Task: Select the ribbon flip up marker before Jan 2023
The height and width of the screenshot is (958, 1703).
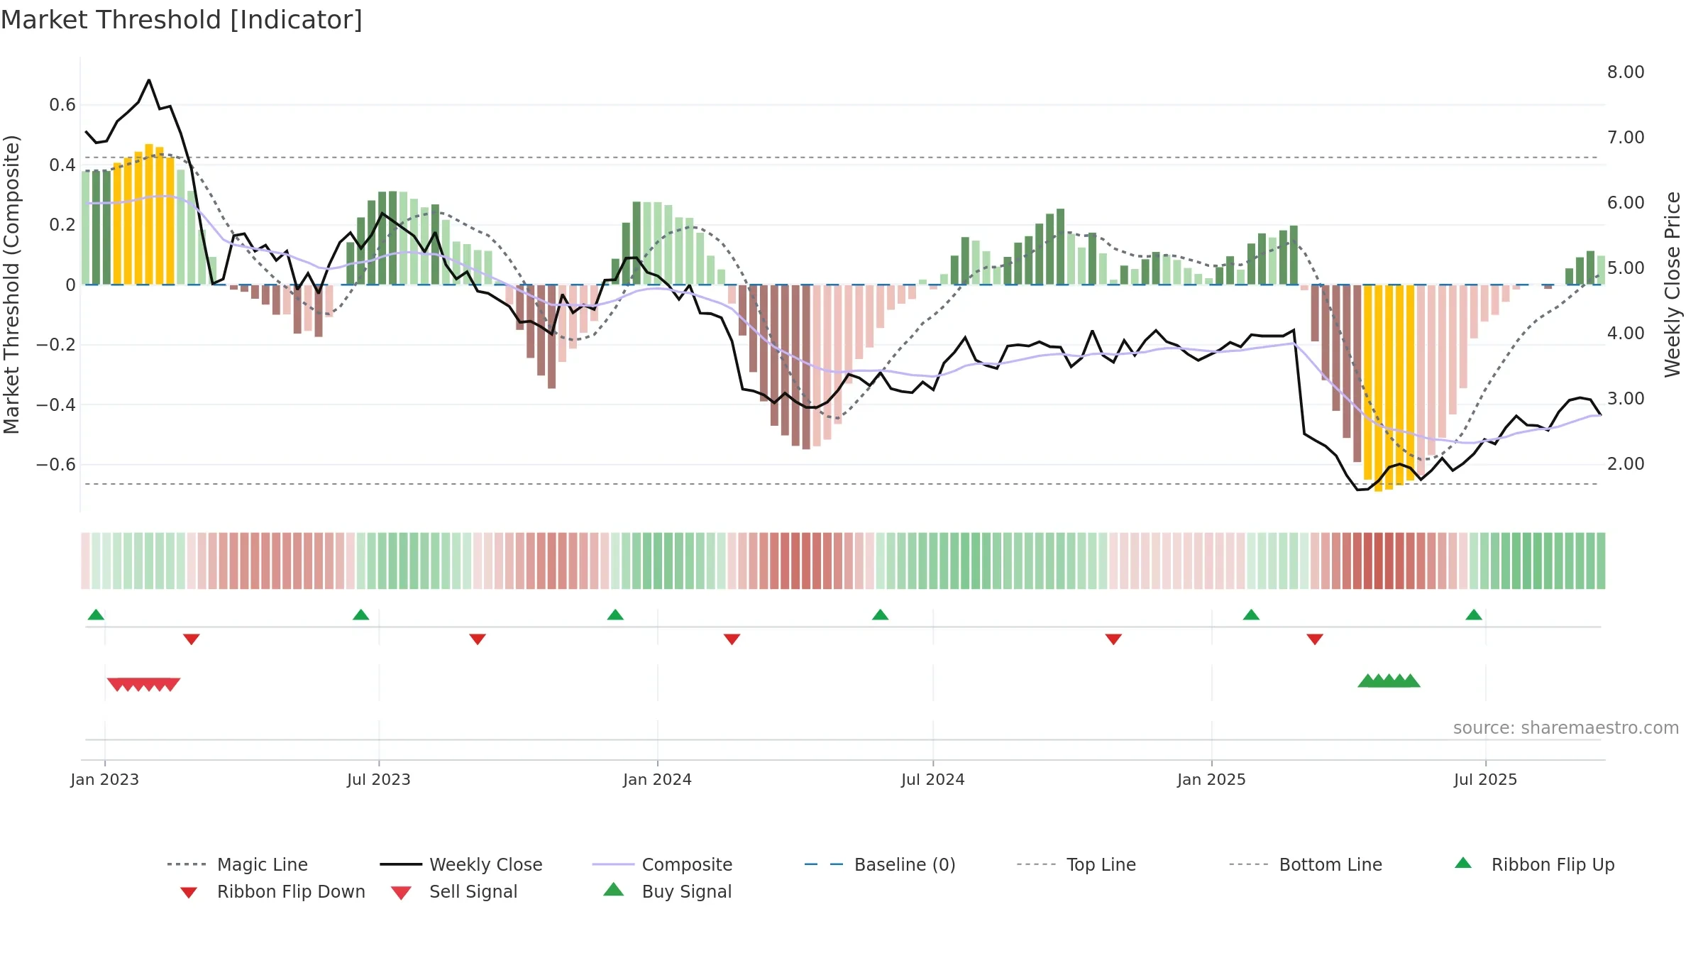Action: 96,615
